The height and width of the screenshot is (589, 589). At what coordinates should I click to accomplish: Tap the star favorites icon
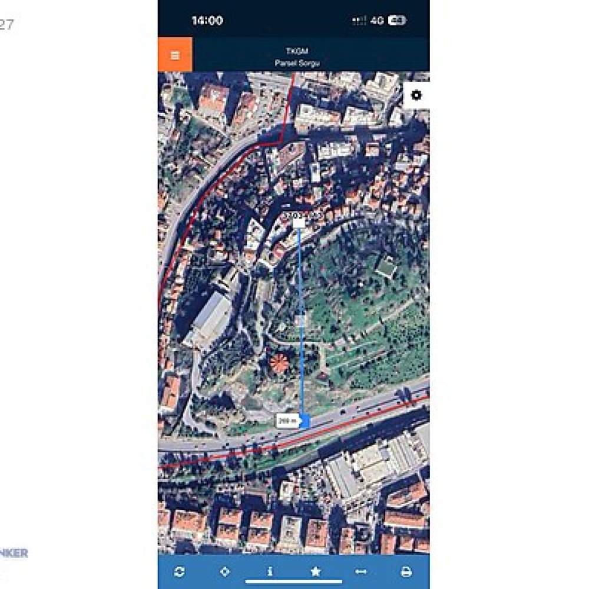click(316, 572)
